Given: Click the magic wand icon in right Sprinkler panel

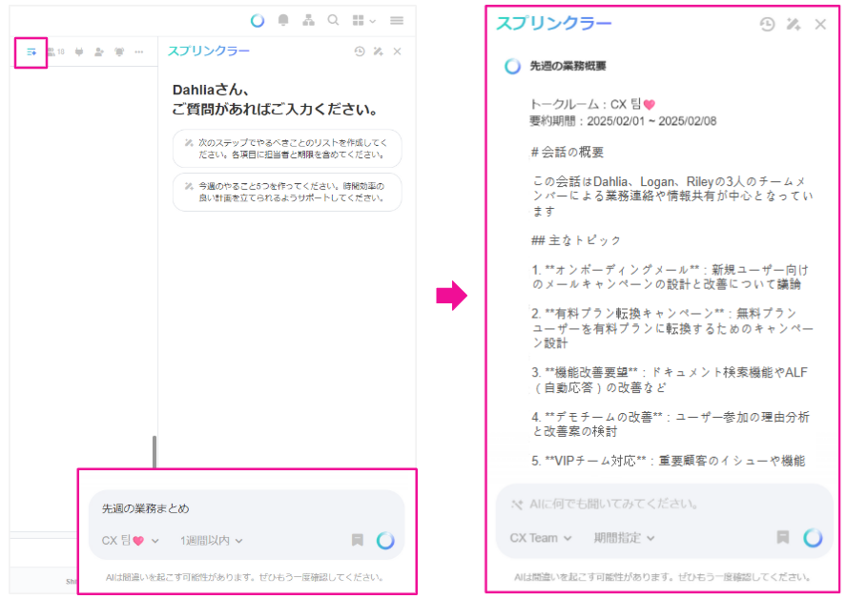Looking at the screenshot, I should pyautogui.click(x=794, y=24).
